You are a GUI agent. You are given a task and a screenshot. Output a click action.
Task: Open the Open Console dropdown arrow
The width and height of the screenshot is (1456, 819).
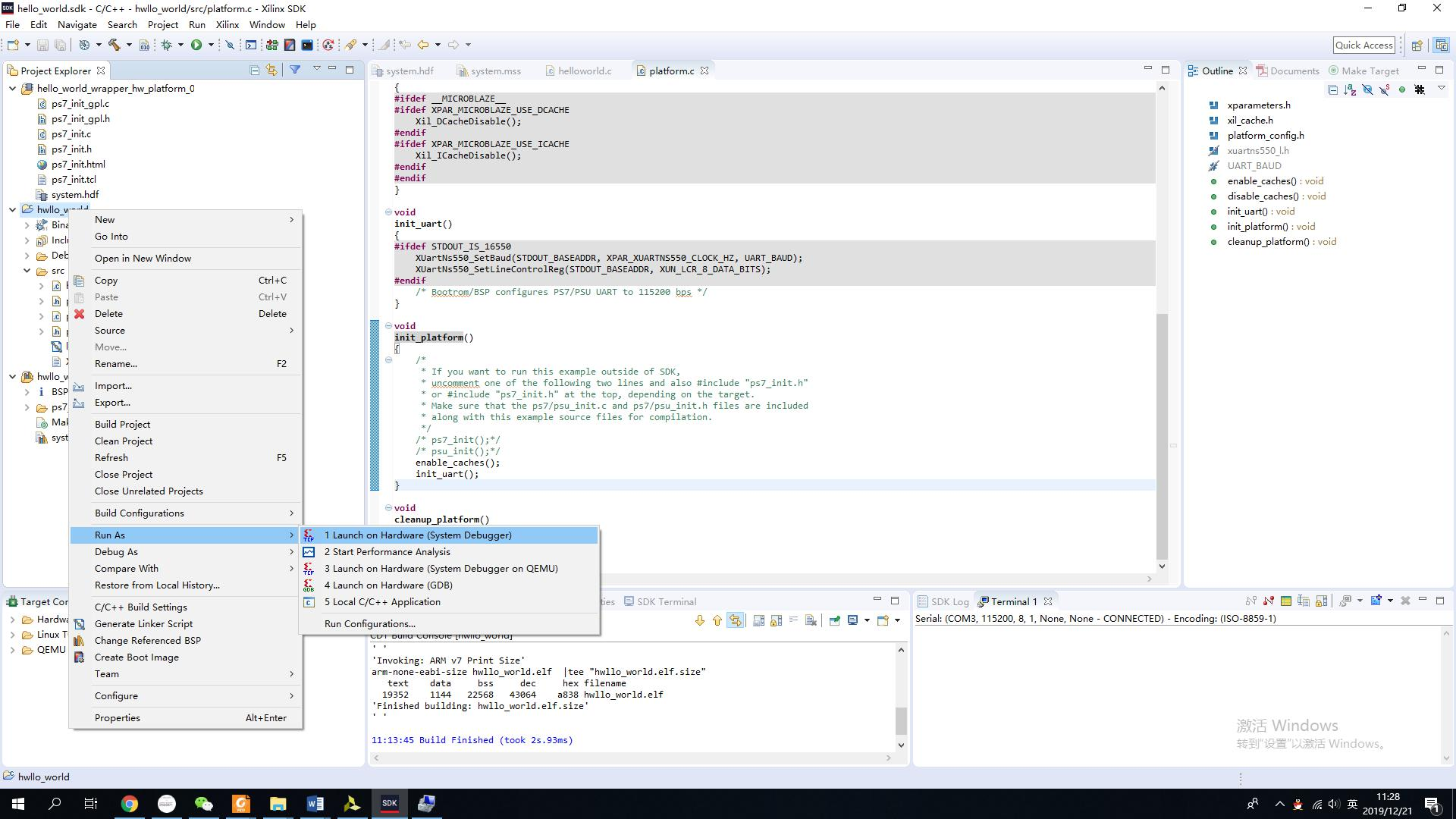(897, 620)
